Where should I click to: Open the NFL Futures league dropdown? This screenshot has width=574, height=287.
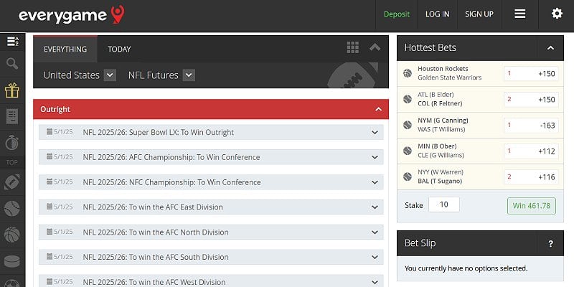[x=189, y=75]
